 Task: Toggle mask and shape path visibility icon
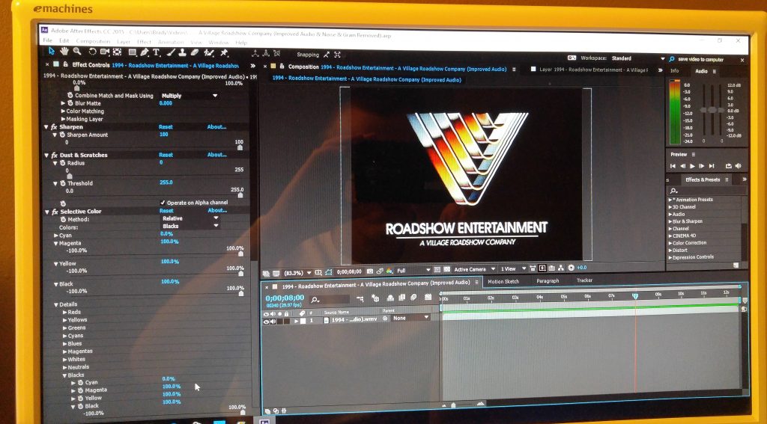point(328,272)
